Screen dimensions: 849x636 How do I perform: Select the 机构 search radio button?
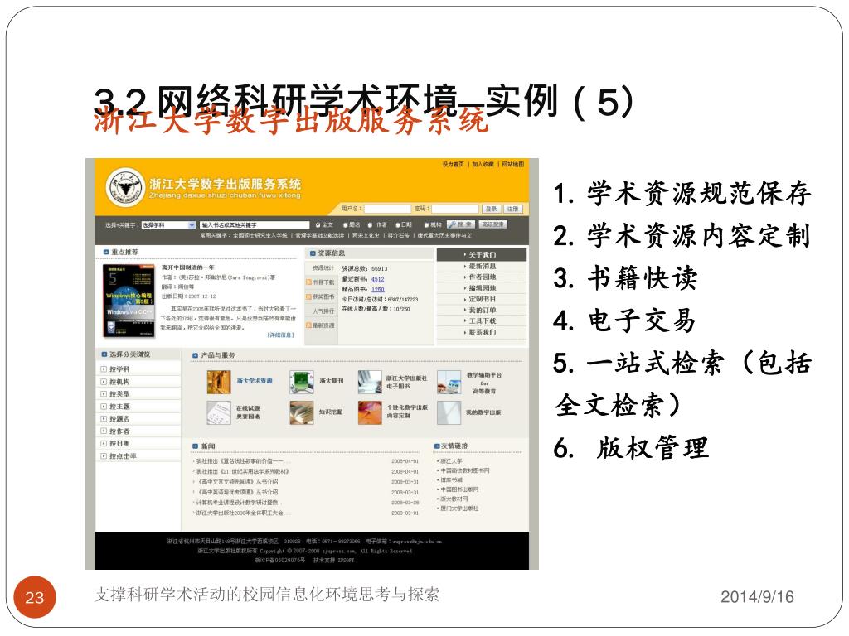pyautogui.click(x=427, y=225)
